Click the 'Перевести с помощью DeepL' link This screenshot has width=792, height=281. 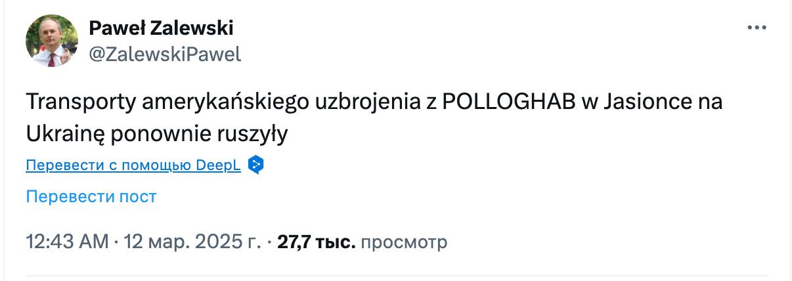[133, 165]
